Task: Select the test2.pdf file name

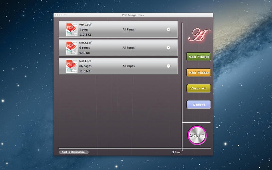Action: coord(85,43)
